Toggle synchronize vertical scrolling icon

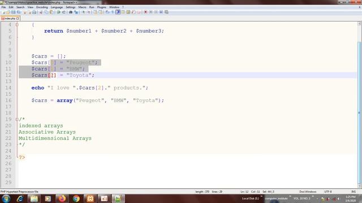(x=95, y=12)
